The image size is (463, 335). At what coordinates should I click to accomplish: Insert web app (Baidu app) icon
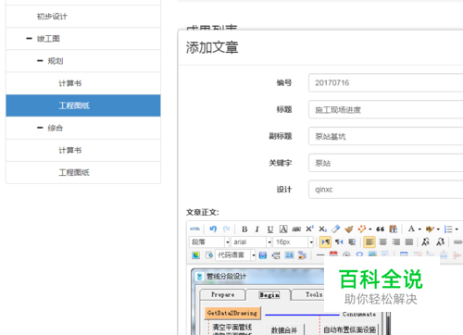click(263, 255)
